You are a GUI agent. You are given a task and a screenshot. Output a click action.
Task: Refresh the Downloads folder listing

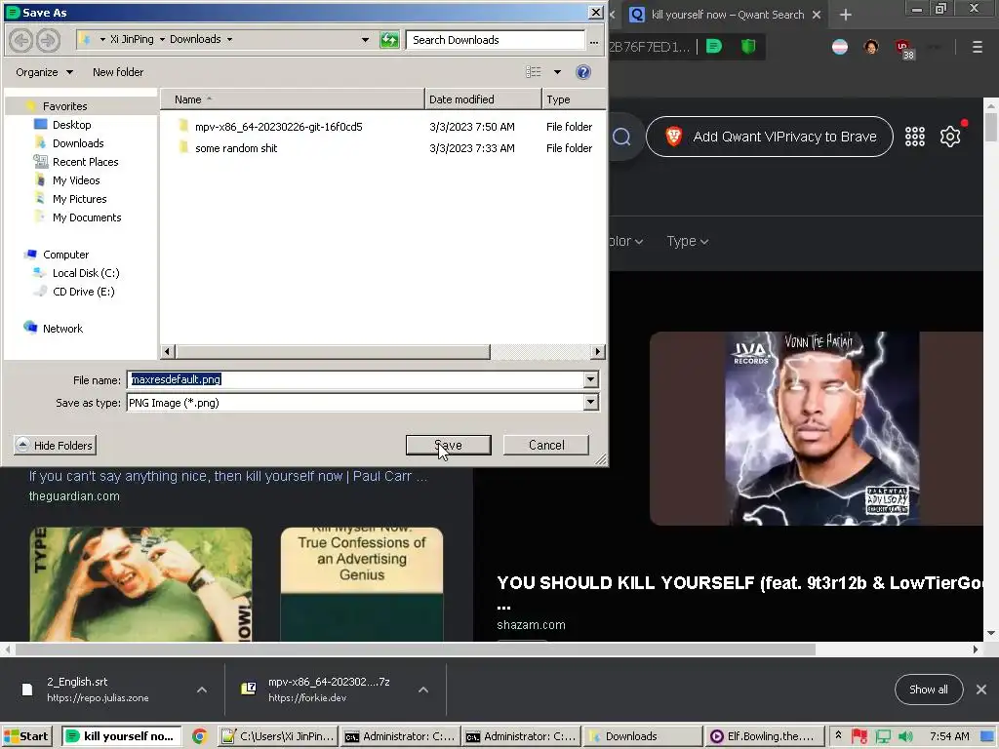click(x=388, y=40)
